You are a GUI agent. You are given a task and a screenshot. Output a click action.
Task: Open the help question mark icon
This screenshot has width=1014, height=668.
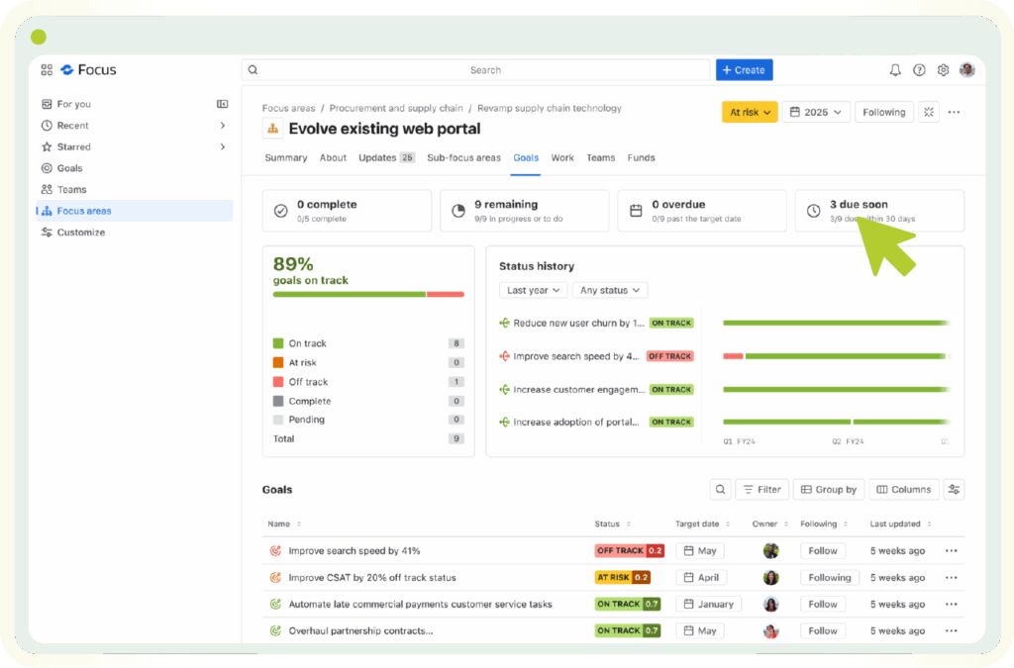919,70
